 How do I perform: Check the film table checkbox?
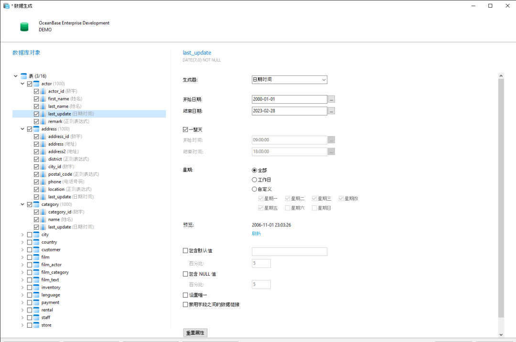(30, 257)
